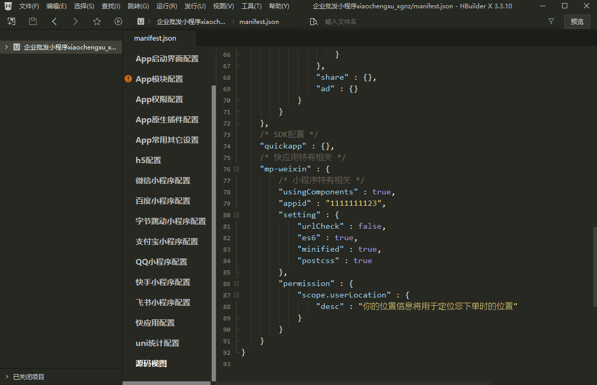Go back with the left arrow icon
Viewport: 597px width, 385px height.
[x=54, y=21]
